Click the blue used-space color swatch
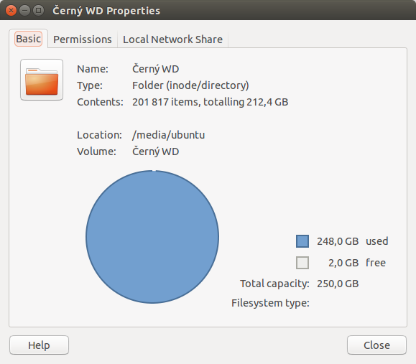The image size is (416, 364). [x=302, y=241]
